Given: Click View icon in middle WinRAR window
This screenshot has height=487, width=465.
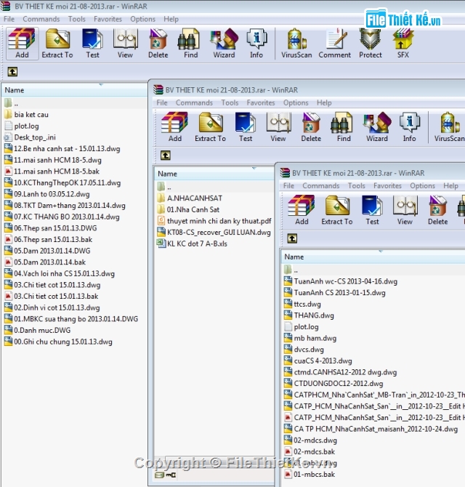Looking at the screenshot, I should [x=278, y=127].
